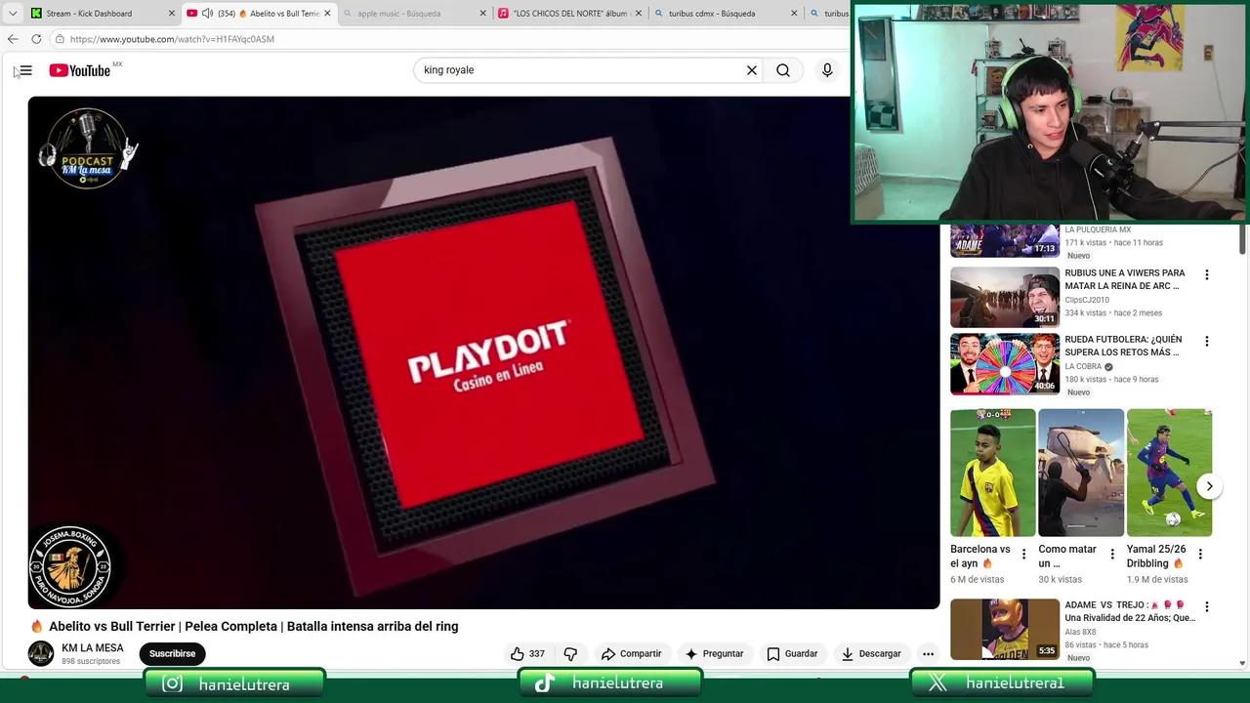Click RUBIUS UNE A VIWERS video title
1250x703 pixels.
click(x=1125, y=279)
